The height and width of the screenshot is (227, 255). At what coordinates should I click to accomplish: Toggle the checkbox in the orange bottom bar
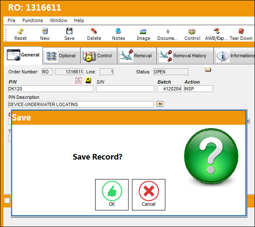tap(7, 200)
